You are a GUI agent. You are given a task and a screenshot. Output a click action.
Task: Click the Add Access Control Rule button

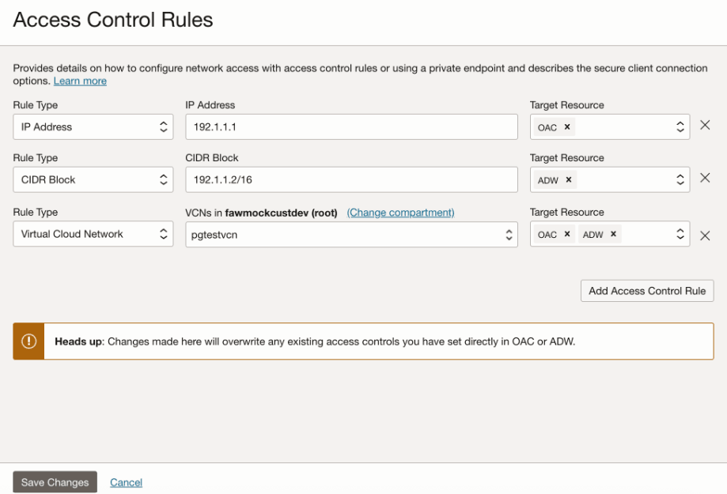tap(646, 291)
